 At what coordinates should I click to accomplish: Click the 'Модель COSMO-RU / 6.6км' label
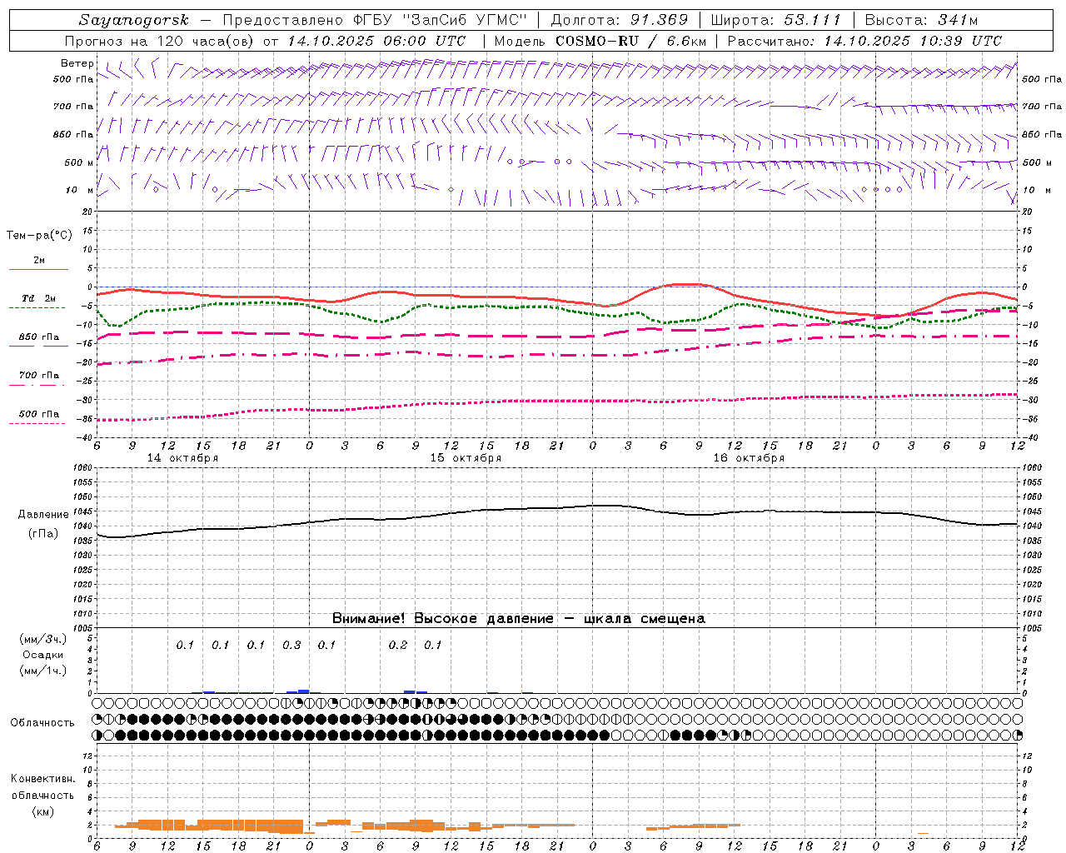pyautogui.click(x=600, y=41)
